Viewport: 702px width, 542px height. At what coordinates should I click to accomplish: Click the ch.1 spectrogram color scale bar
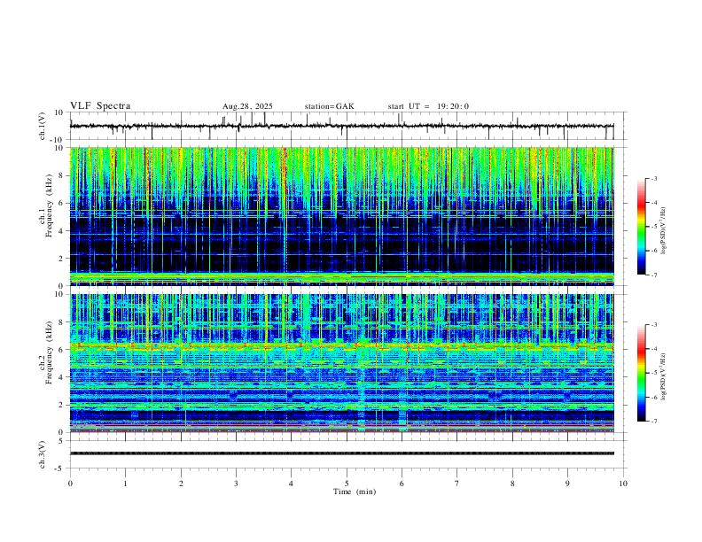coord(642,227)
